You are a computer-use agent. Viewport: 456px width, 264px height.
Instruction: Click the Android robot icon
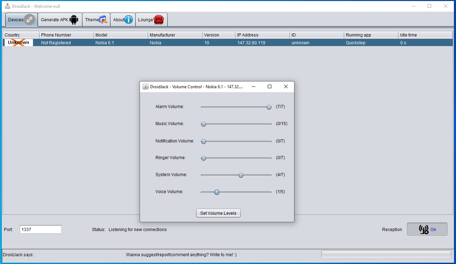[74, 20]
